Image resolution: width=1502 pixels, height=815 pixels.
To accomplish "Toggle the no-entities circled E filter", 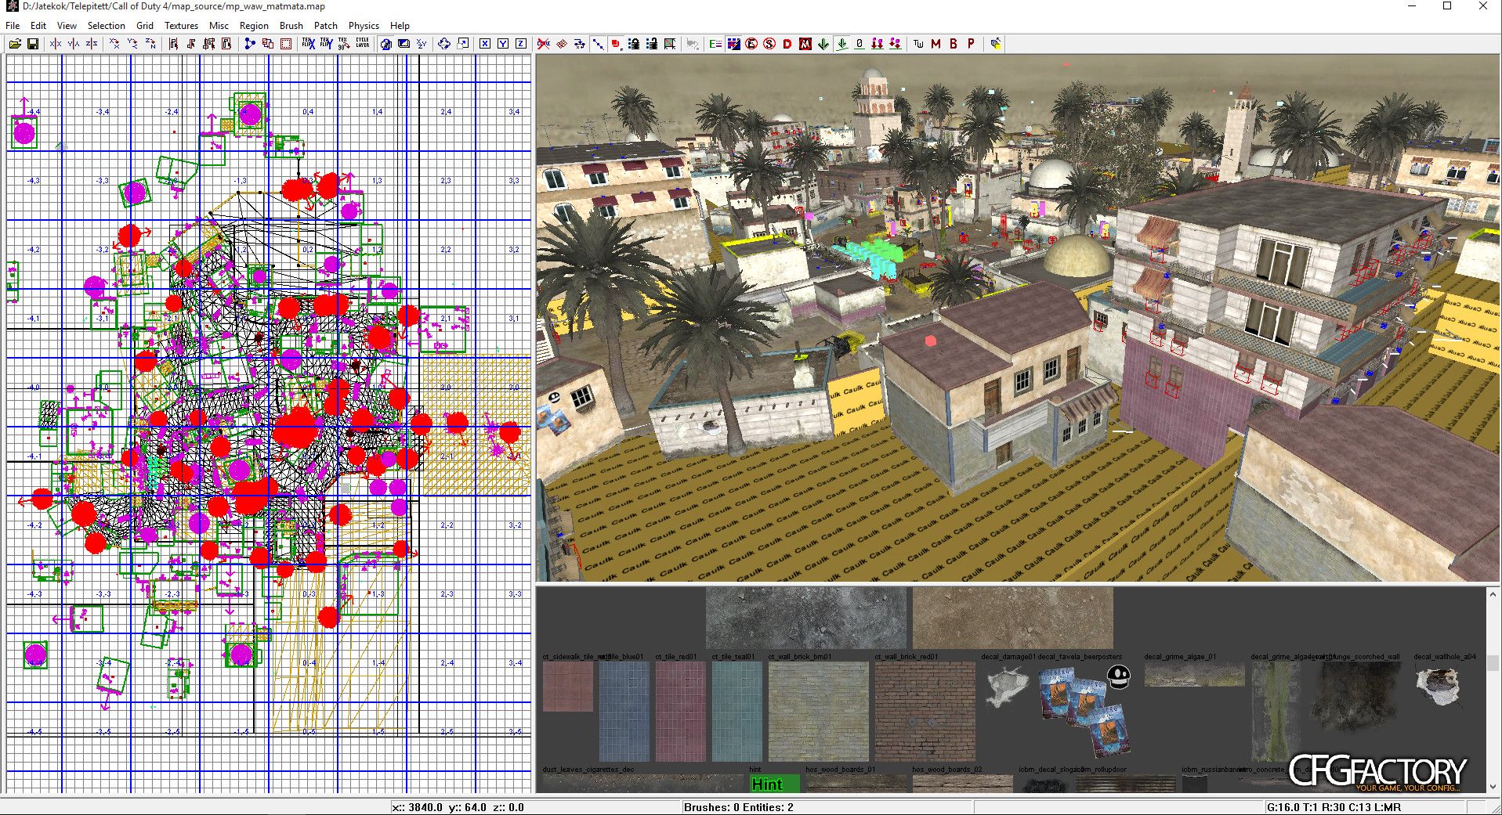I will [x=751, y=44].
